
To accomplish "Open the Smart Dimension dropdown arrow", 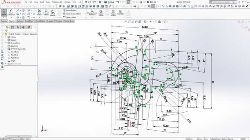I will click(x=11, y=17).
